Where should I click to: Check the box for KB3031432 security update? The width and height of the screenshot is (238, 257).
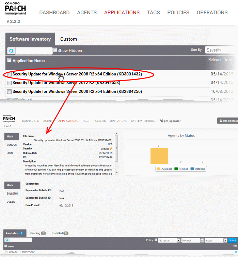click(x=10, y=74)
